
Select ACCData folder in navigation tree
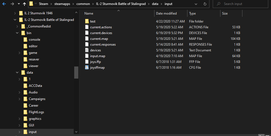(35, 86)
